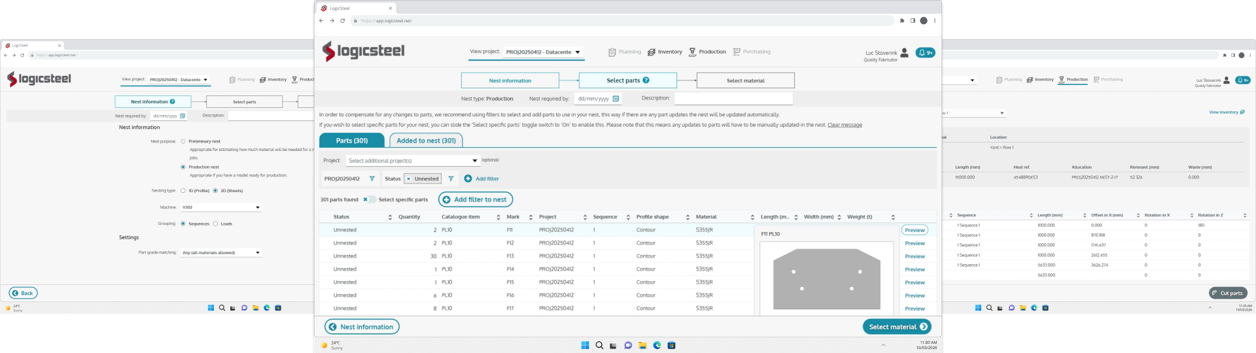The image size is (1256, 353).
Task: Open calendar icon in Nest required by field
Action: (616, 99)
